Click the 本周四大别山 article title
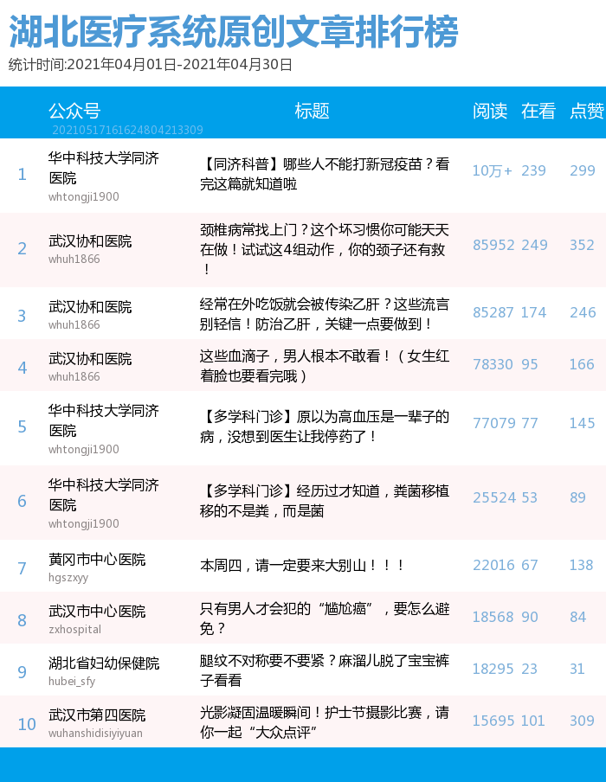606x782 pixels. point(303,566)
